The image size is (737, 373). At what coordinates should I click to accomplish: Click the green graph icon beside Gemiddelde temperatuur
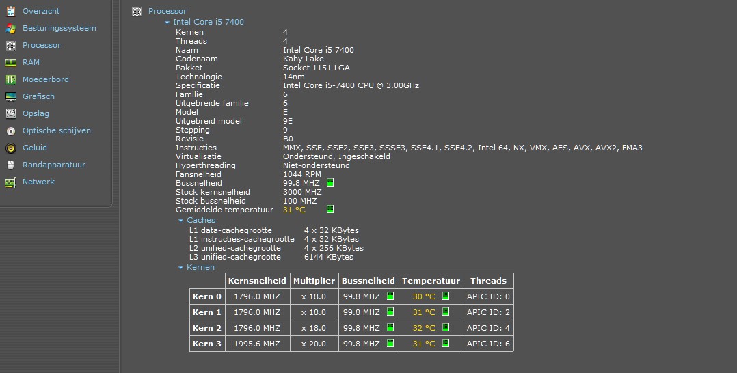click(330, 209)
